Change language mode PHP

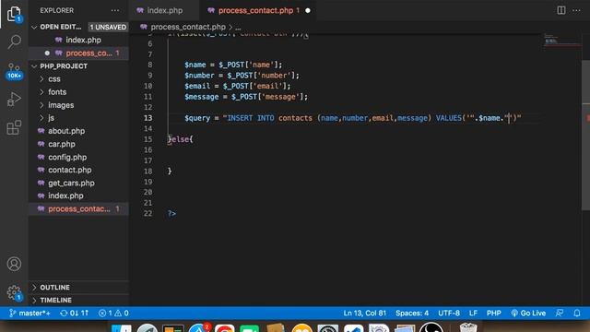pos(493,314)
